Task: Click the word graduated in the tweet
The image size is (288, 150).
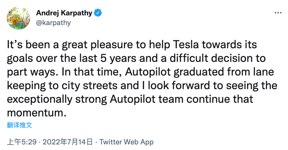Action: click(199, 72)
